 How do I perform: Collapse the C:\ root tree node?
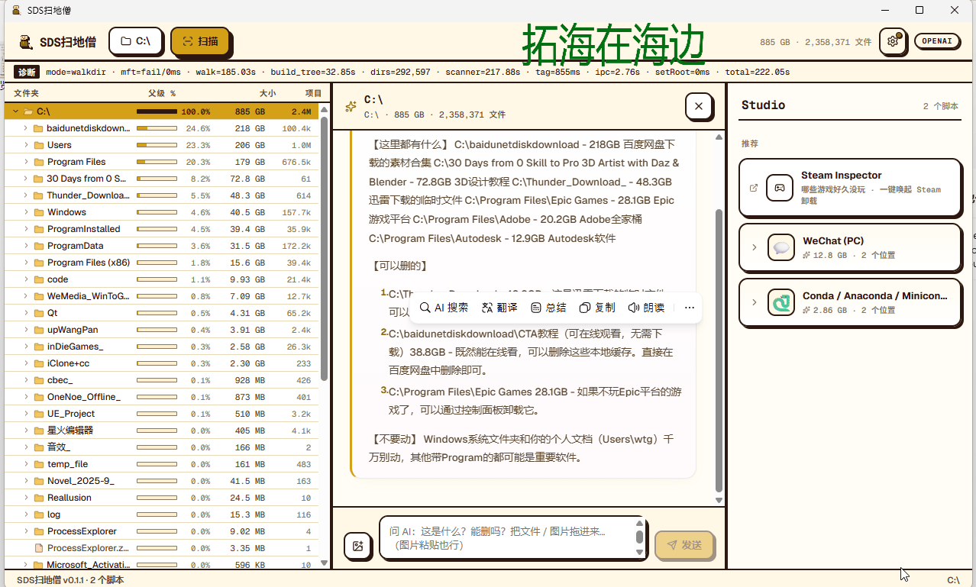(x=15, y=111)
